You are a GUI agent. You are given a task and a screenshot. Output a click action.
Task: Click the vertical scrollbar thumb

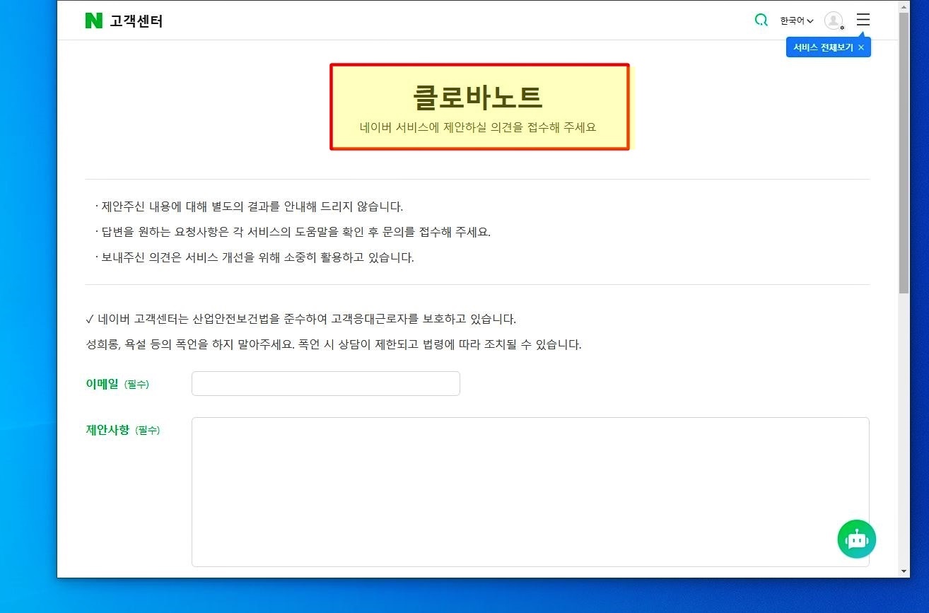tap(904, 152)
